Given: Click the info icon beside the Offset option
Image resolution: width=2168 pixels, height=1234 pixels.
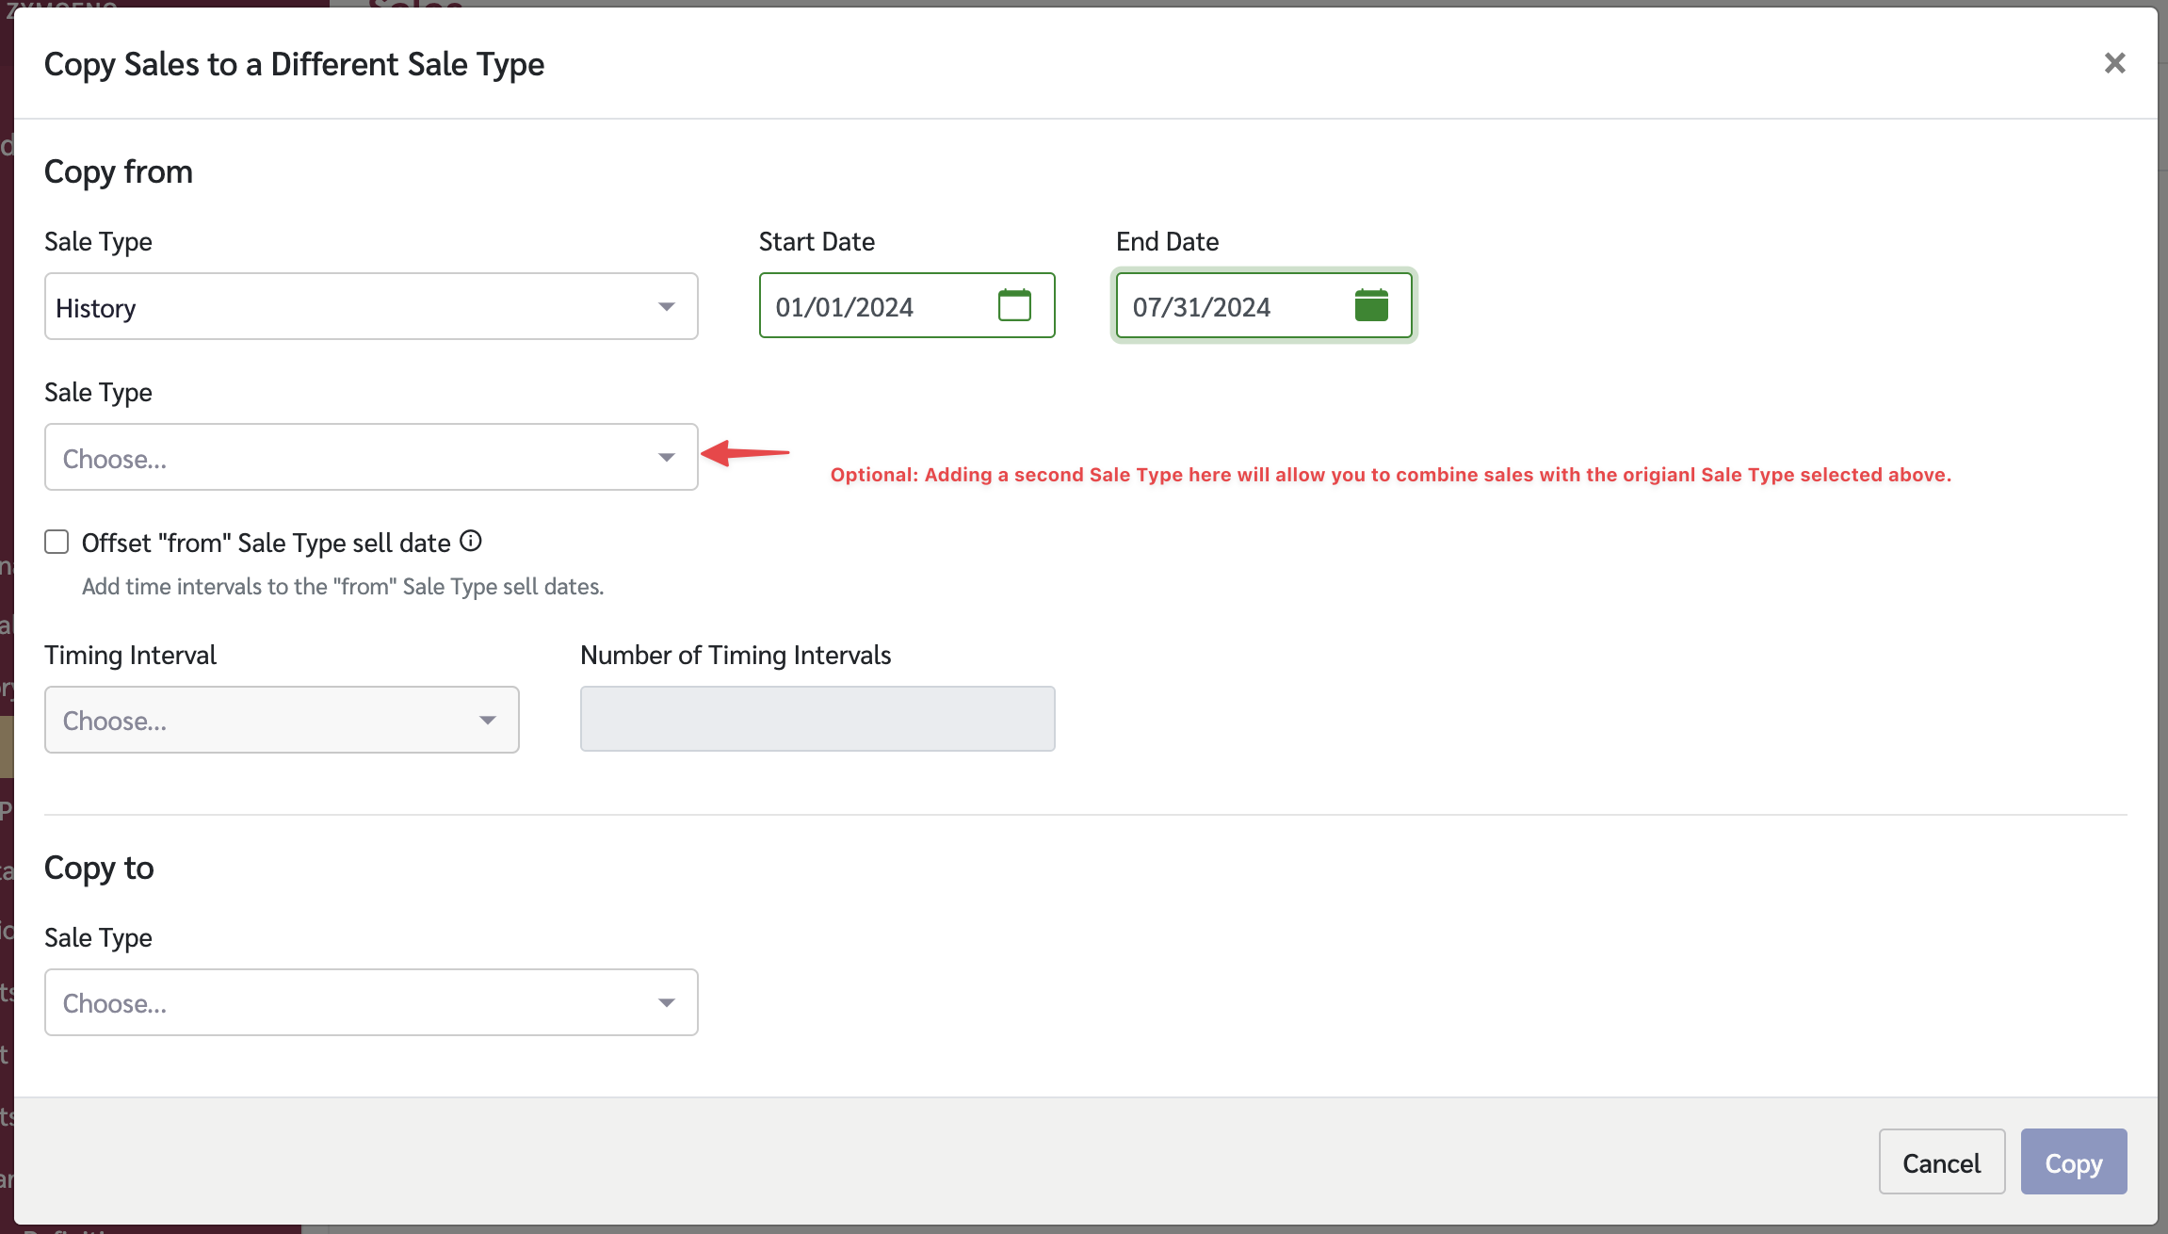Looking at the screenshot, I should tap(471, 542).
